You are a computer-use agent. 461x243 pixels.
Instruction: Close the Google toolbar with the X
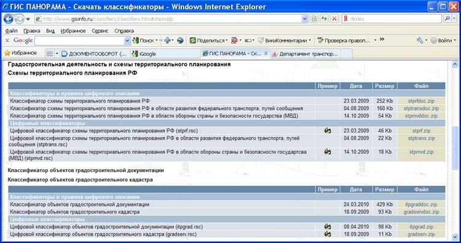click(7, 41)
